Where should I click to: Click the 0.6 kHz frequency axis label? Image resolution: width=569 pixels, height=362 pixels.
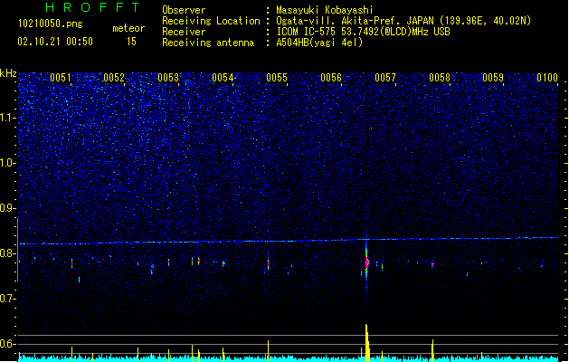click(8, 344)
